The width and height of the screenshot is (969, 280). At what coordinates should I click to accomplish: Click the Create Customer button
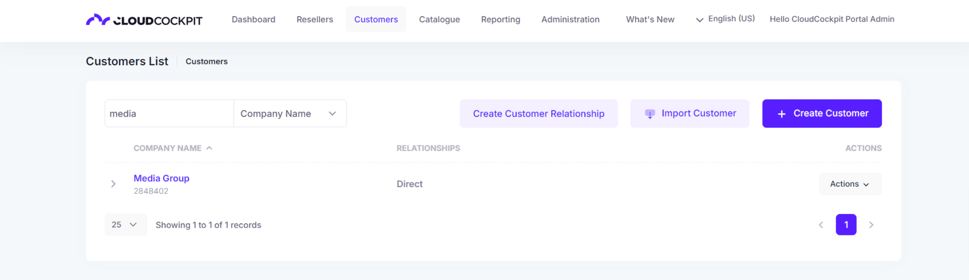tap(822, 114)
